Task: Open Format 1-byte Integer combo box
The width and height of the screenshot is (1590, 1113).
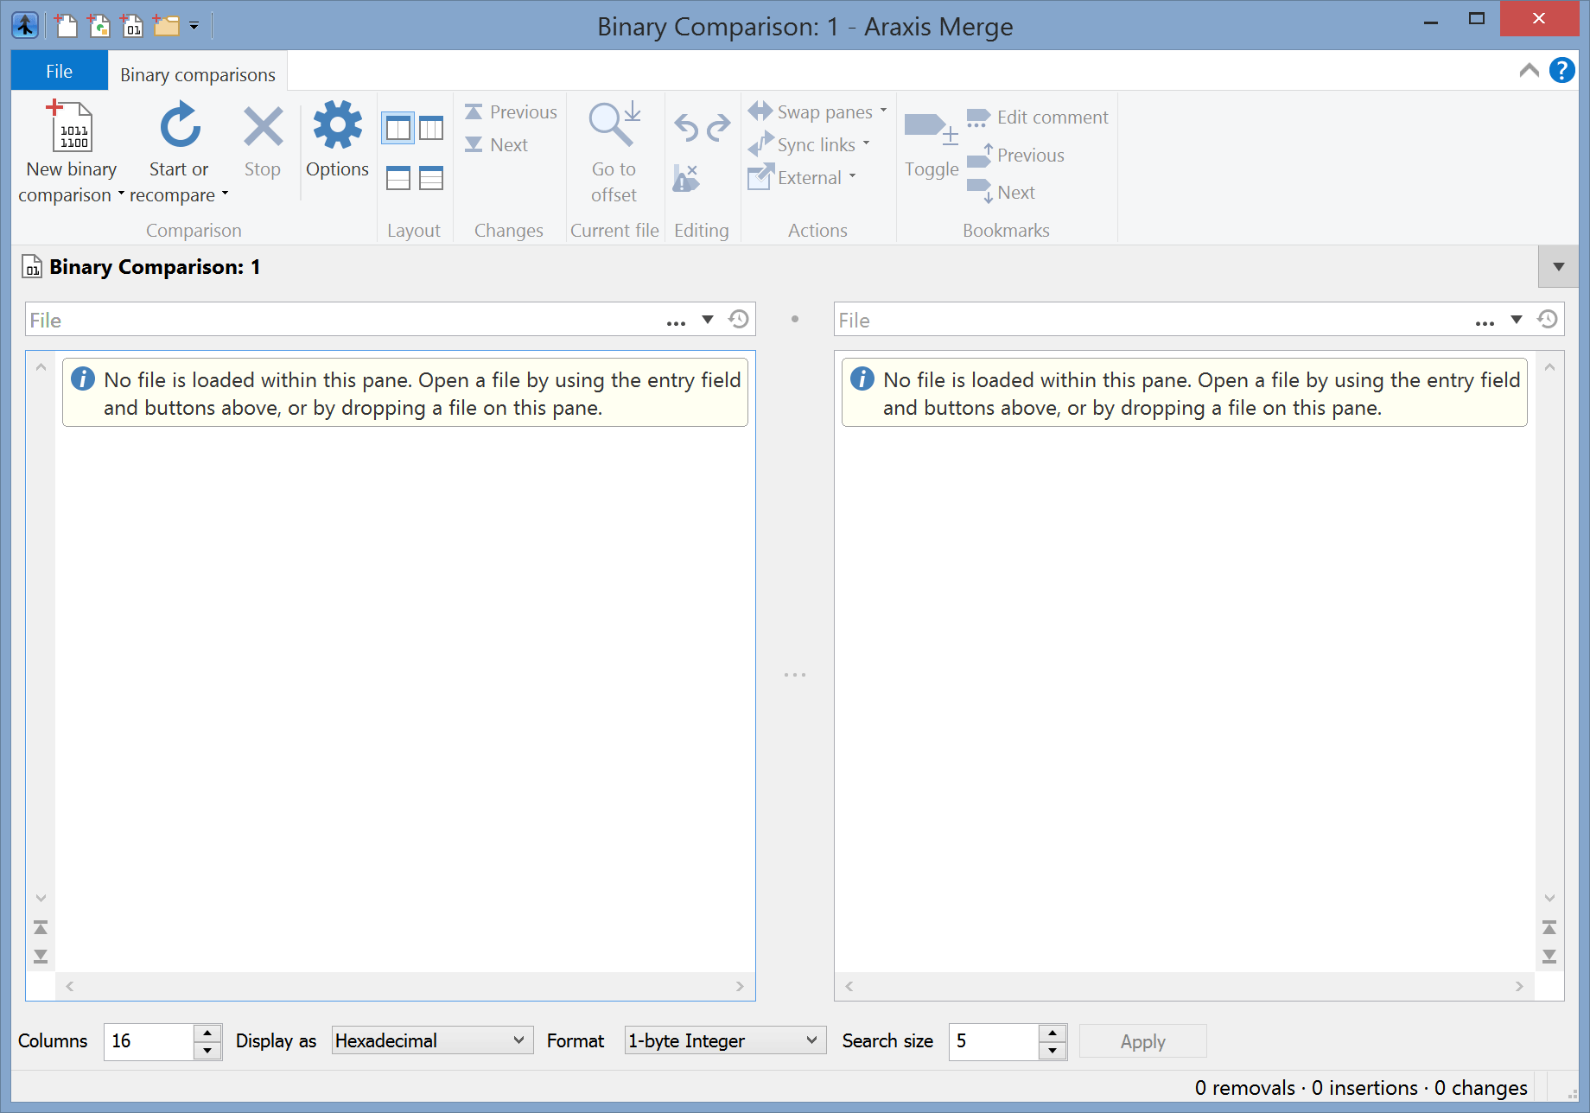Action: pyautogui.click(x=726, y=1040)
